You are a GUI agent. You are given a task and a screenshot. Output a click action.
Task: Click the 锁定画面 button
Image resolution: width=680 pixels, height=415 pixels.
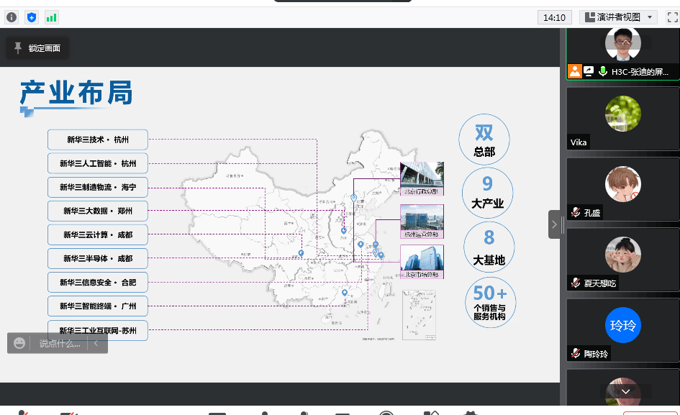click(x=37, y=48)
